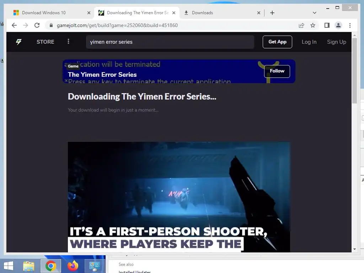364x273 pixels.
Task: Click the page scrollbar thumb
Action: [354, 71]
